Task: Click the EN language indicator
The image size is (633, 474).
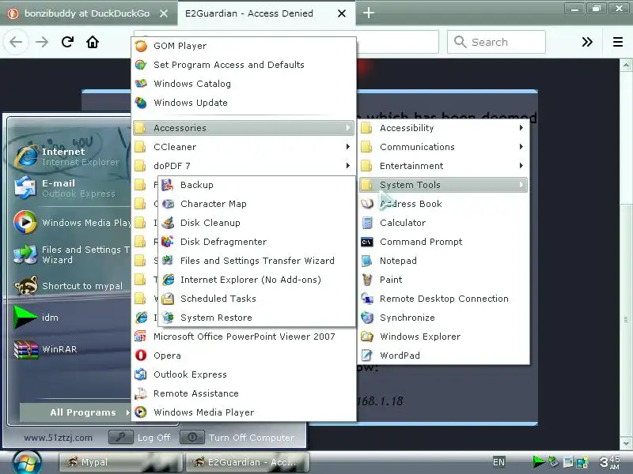Action: pyautogui.click(x=499, y=462)
